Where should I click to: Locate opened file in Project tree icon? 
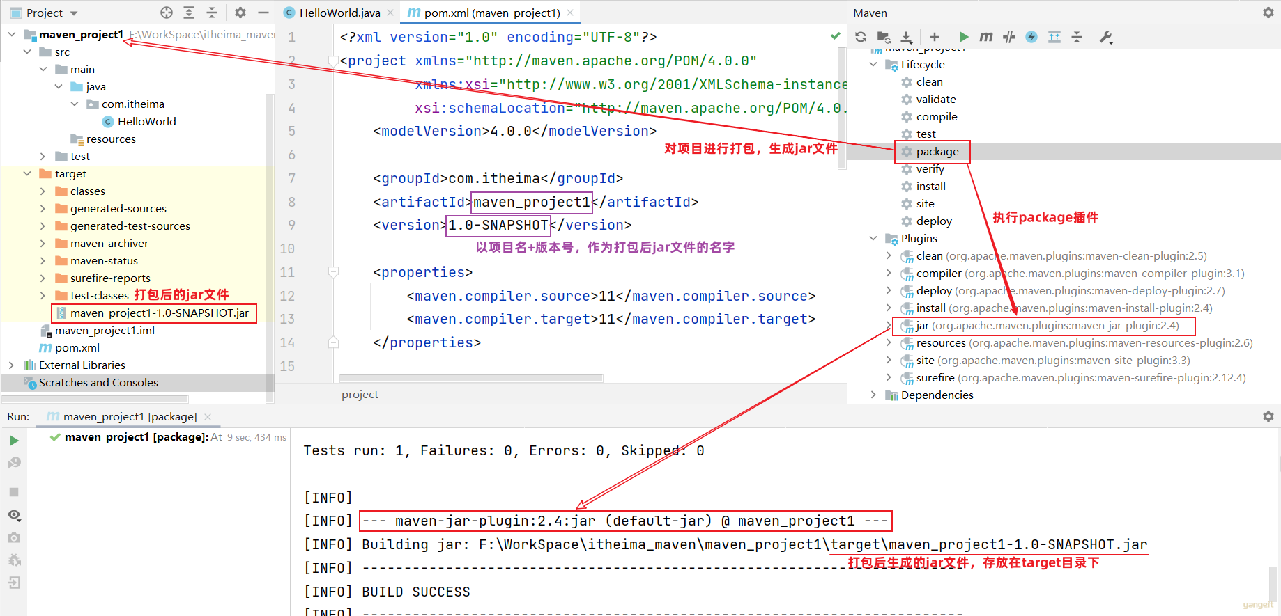(167, 13)
